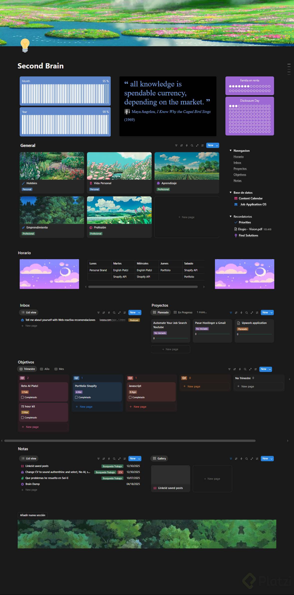Open Pasar Hostinger a Gmail card
294x595 pixels.
pyautogui.click(x=212, y=331)
